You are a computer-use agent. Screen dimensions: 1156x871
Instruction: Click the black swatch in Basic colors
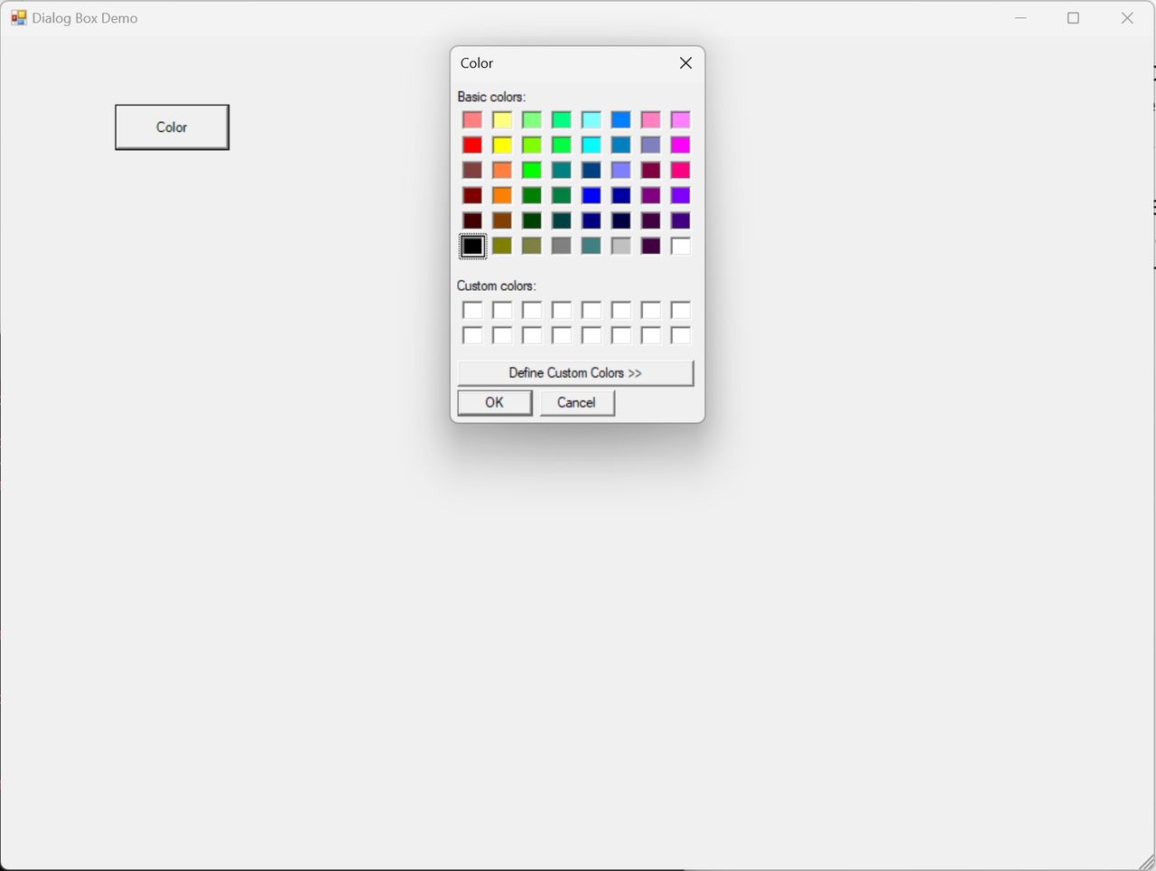[x=472, y=246]
